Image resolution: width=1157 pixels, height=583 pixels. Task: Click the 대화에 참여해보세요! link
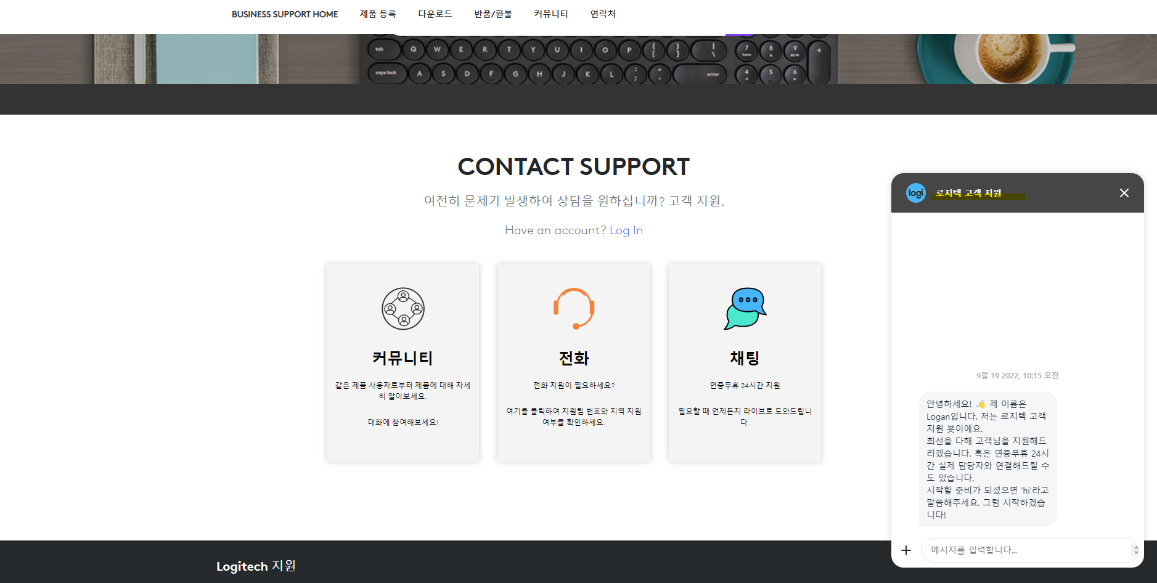click(403, 422)
